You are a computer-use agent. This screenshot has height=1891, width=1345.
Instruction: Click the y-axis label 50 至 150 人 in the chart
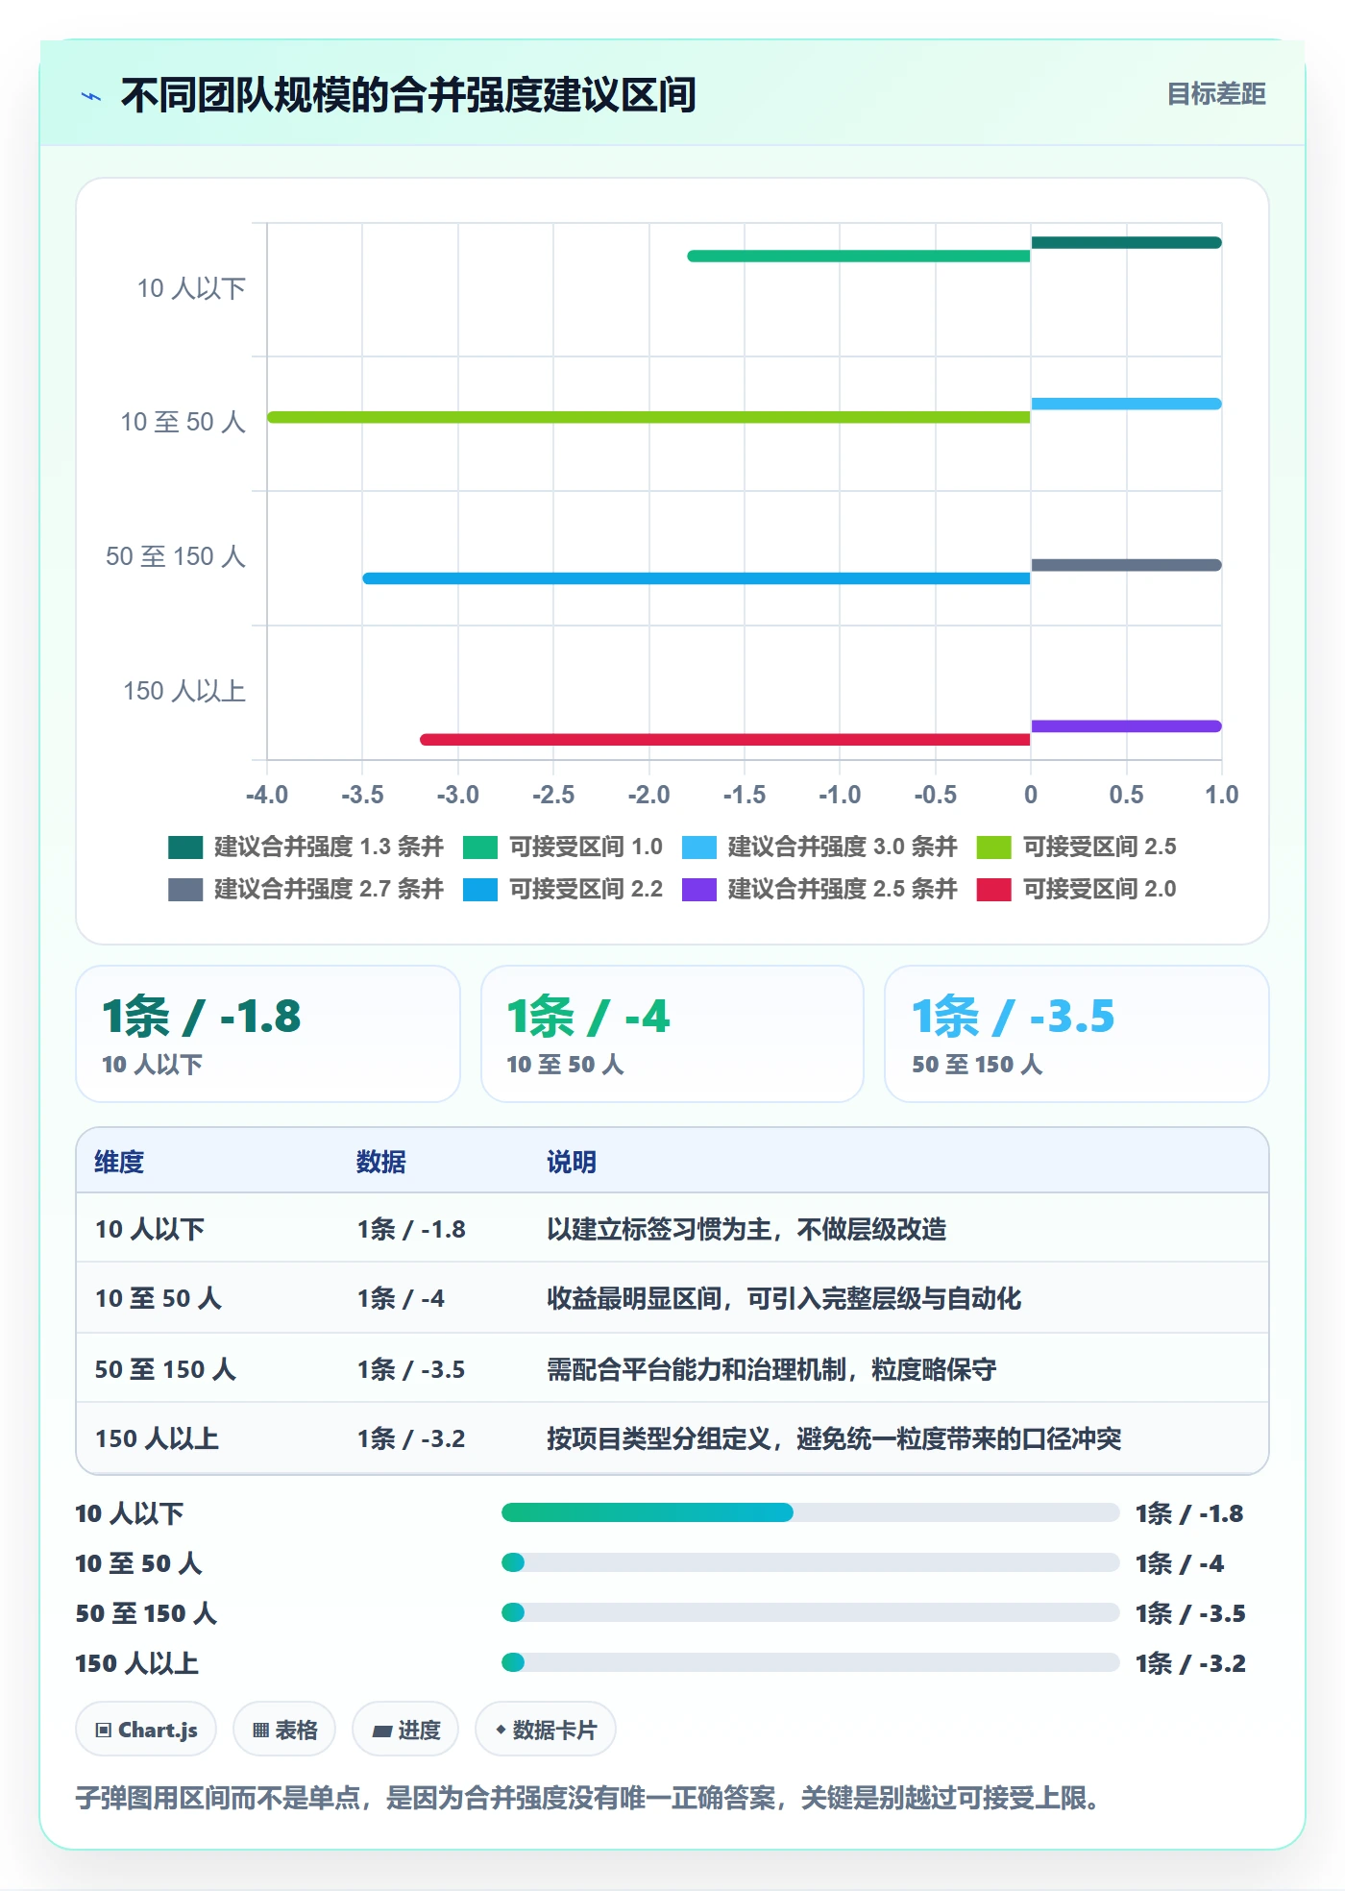[176, 556]
